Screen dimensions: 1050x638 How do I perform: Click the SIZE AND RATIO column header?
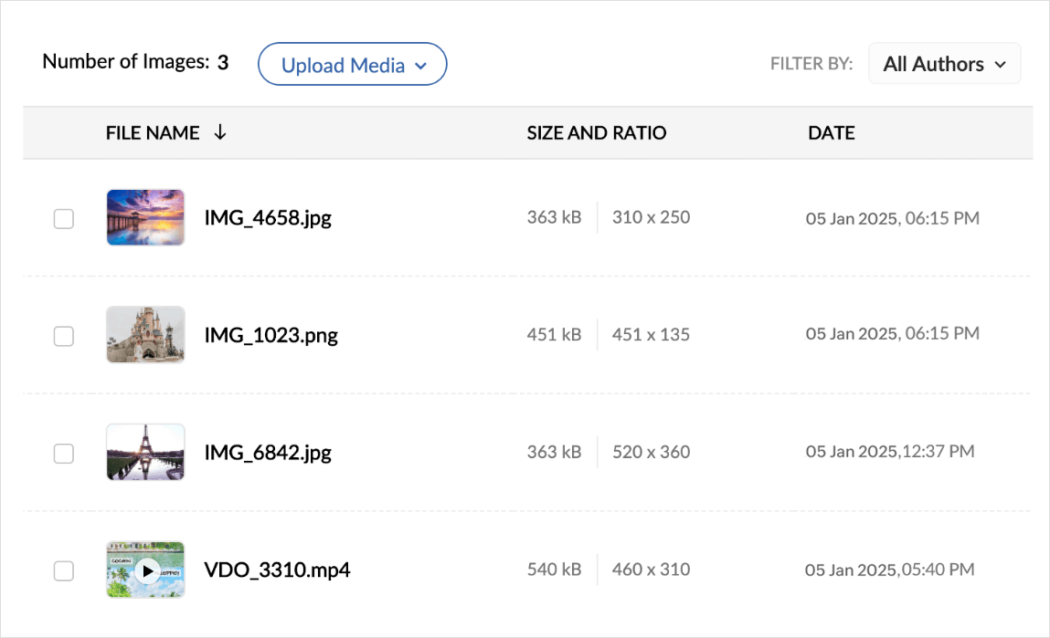point(597,133)
